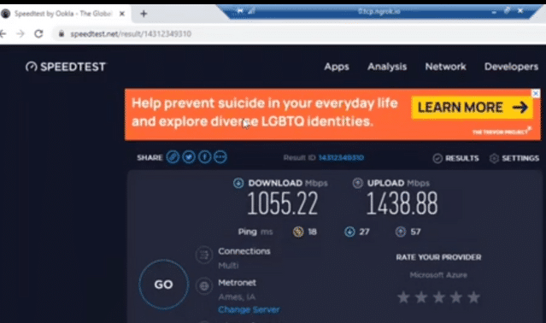The image size is (546, 323).
Task: Open the SETTINGS page
Action: pos(514,158)
